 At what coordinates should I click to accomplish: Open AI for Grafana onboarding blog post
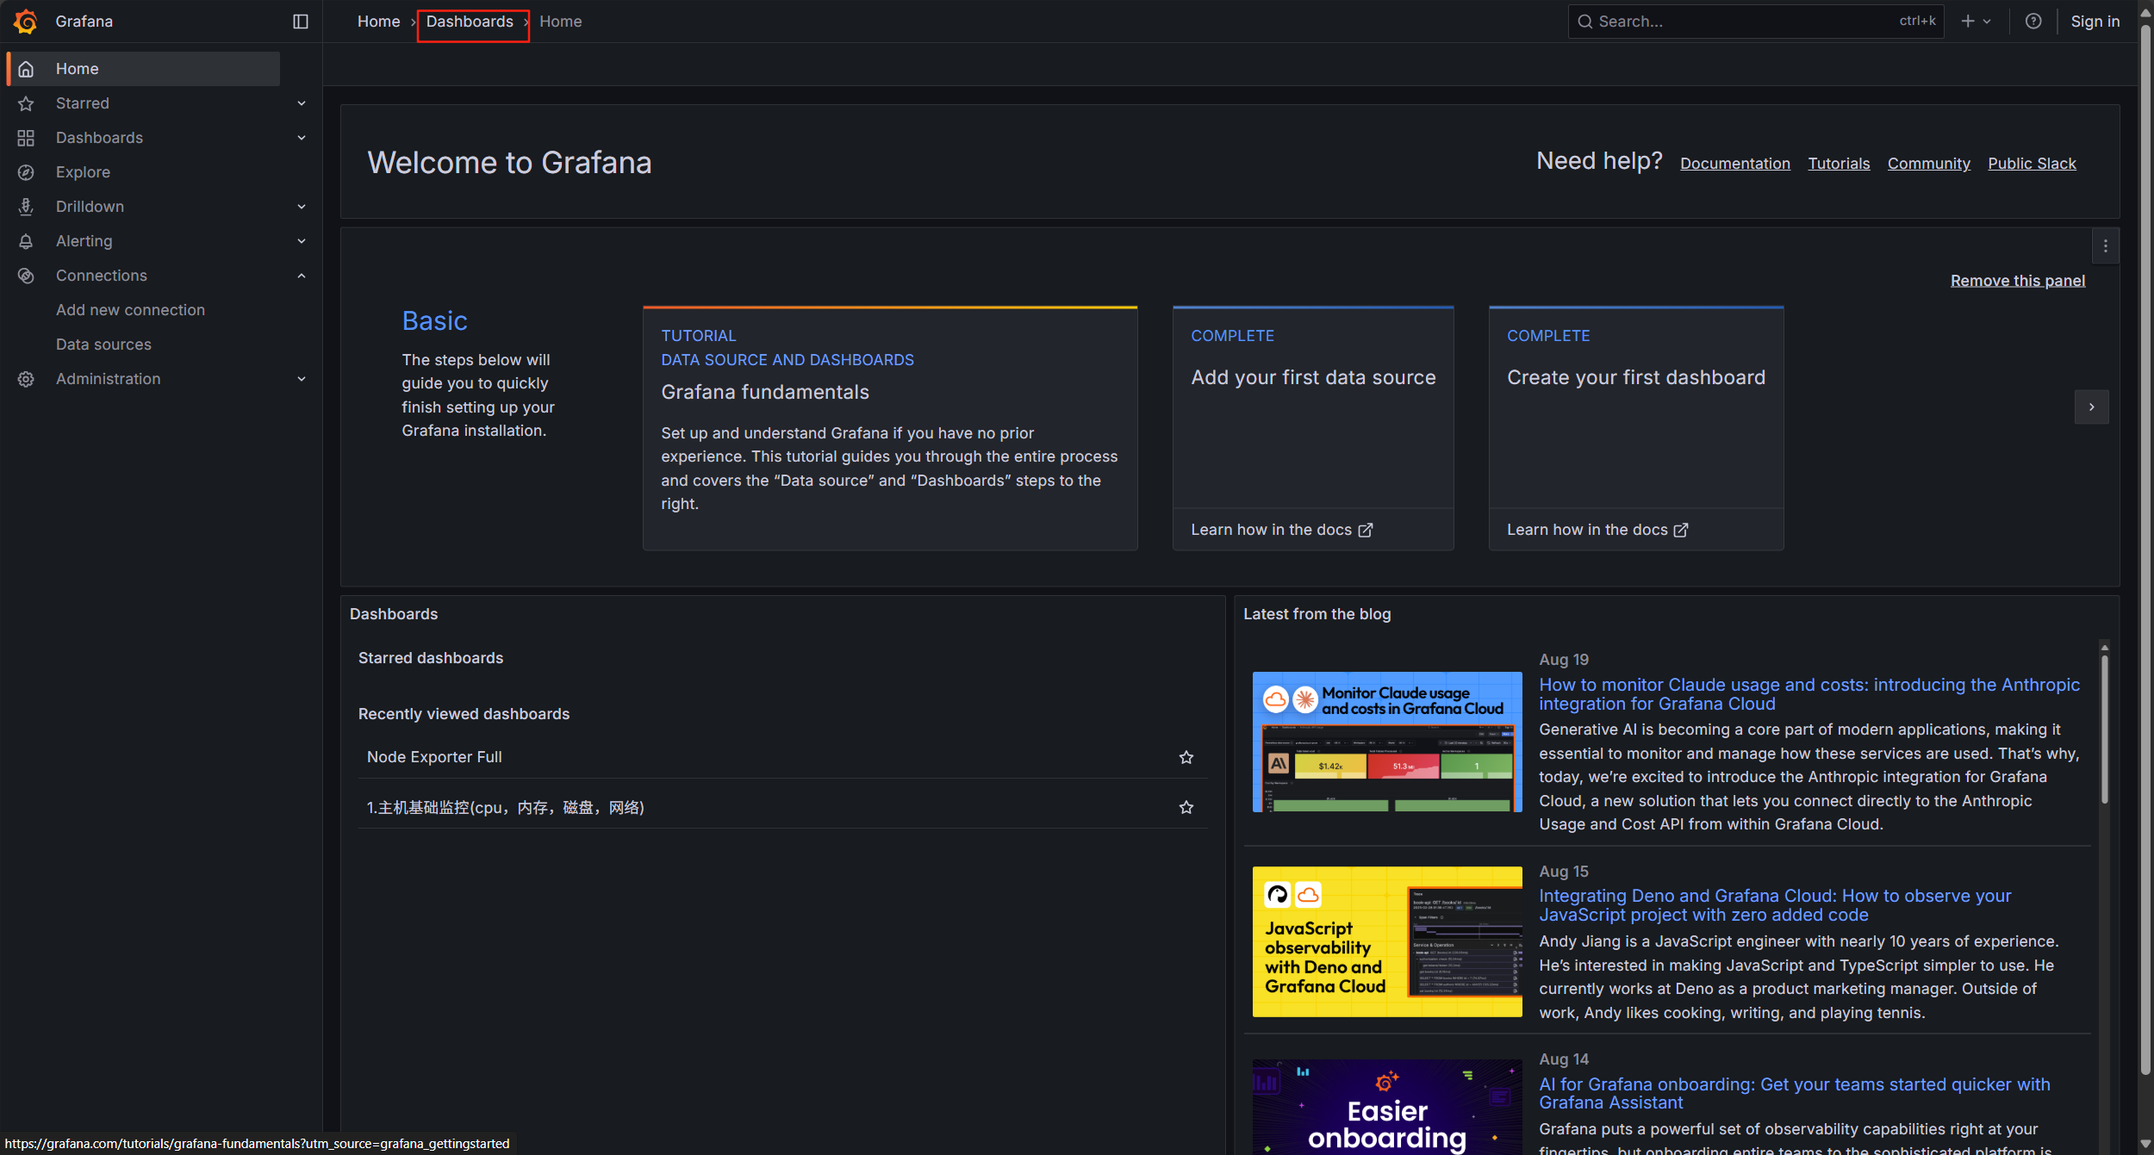coord(1794,1093)
